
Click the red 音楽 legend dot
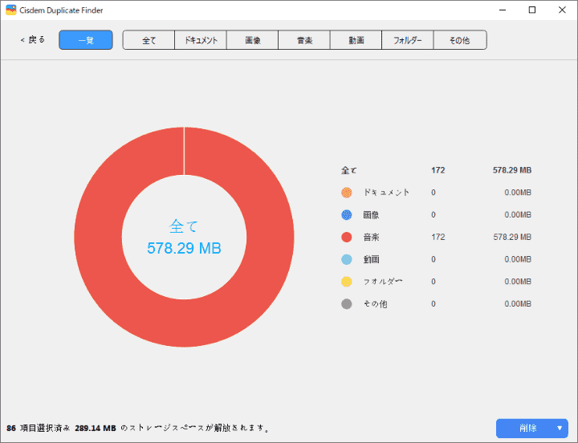tap(347, 238)
